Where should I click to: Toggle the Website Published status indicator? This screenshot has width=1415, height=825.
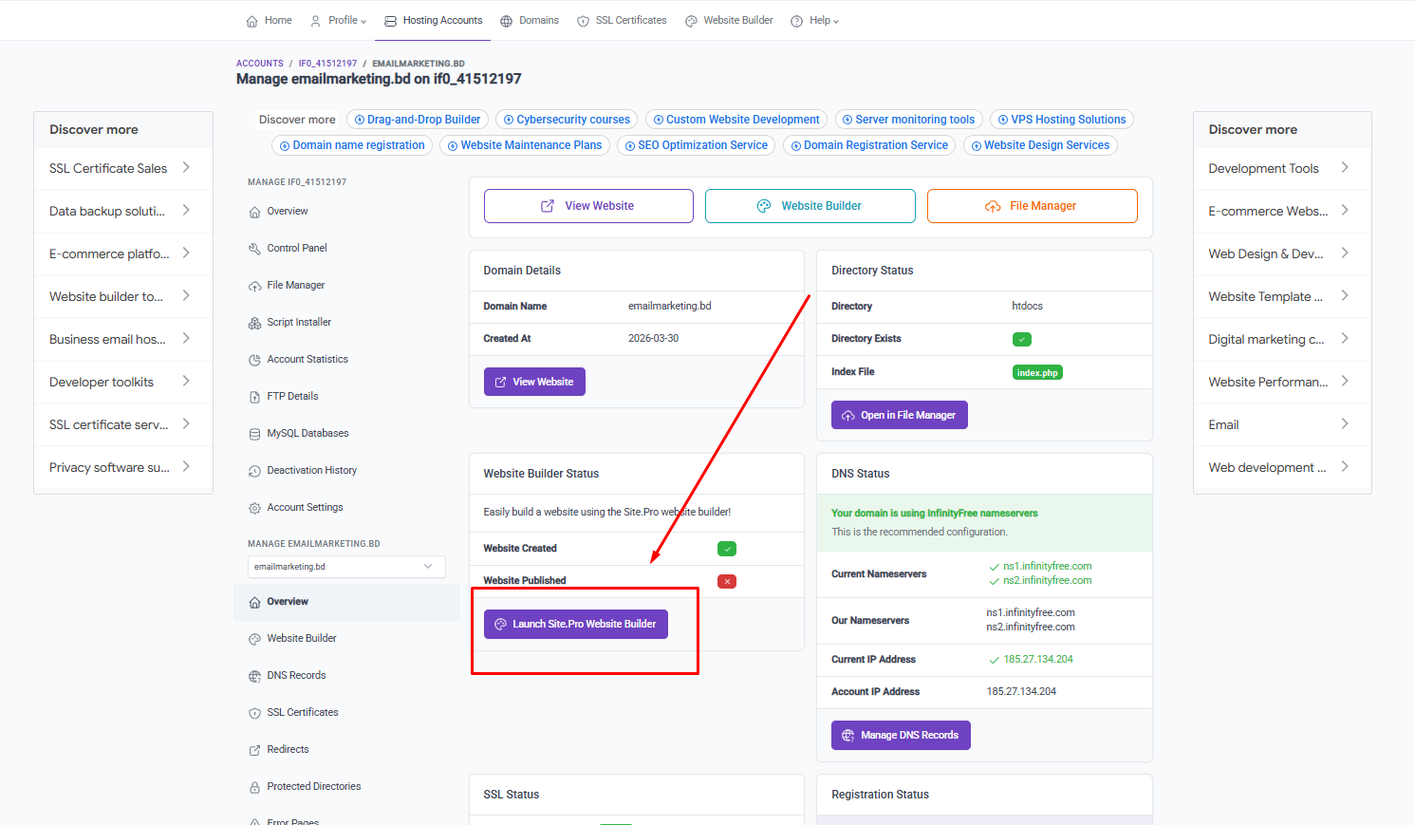pyautogui.click(x=726, y=580)
